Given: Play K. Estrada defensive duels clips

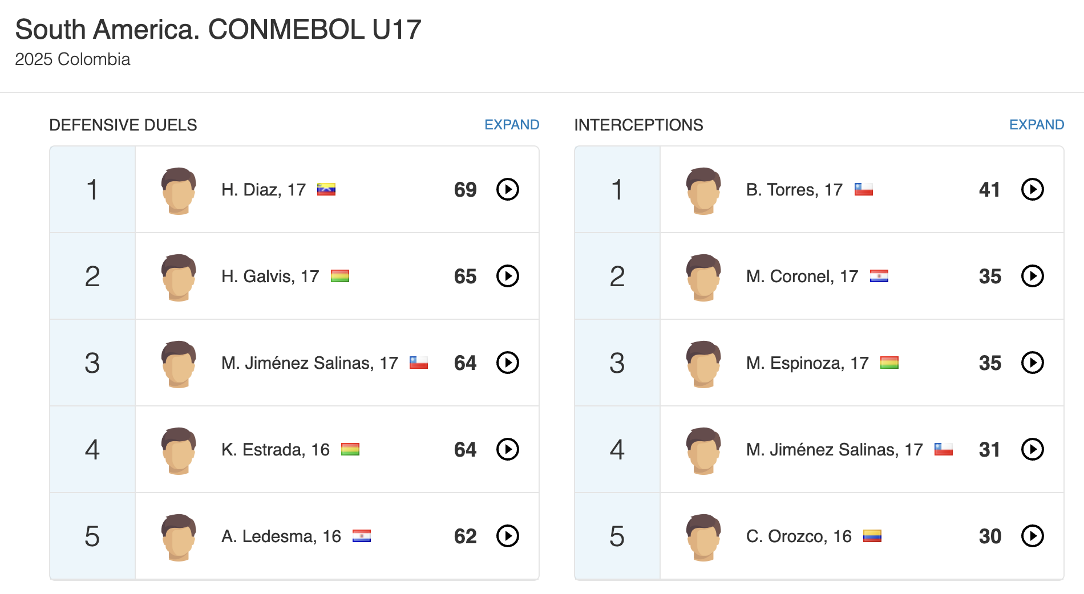Looking at the screenshot, I should point(507,449).
